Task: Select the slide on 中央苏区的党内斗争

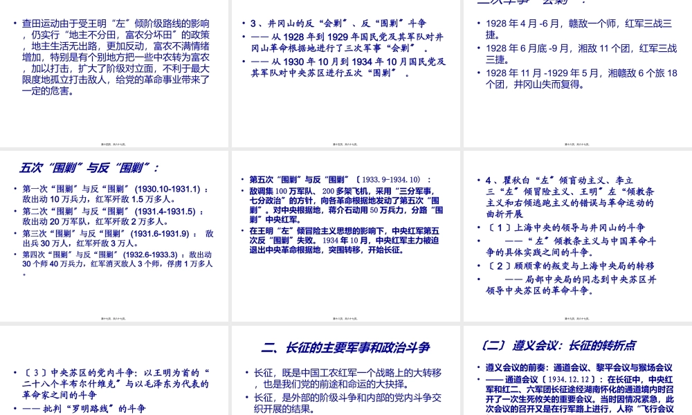Action: click(114, 380)
